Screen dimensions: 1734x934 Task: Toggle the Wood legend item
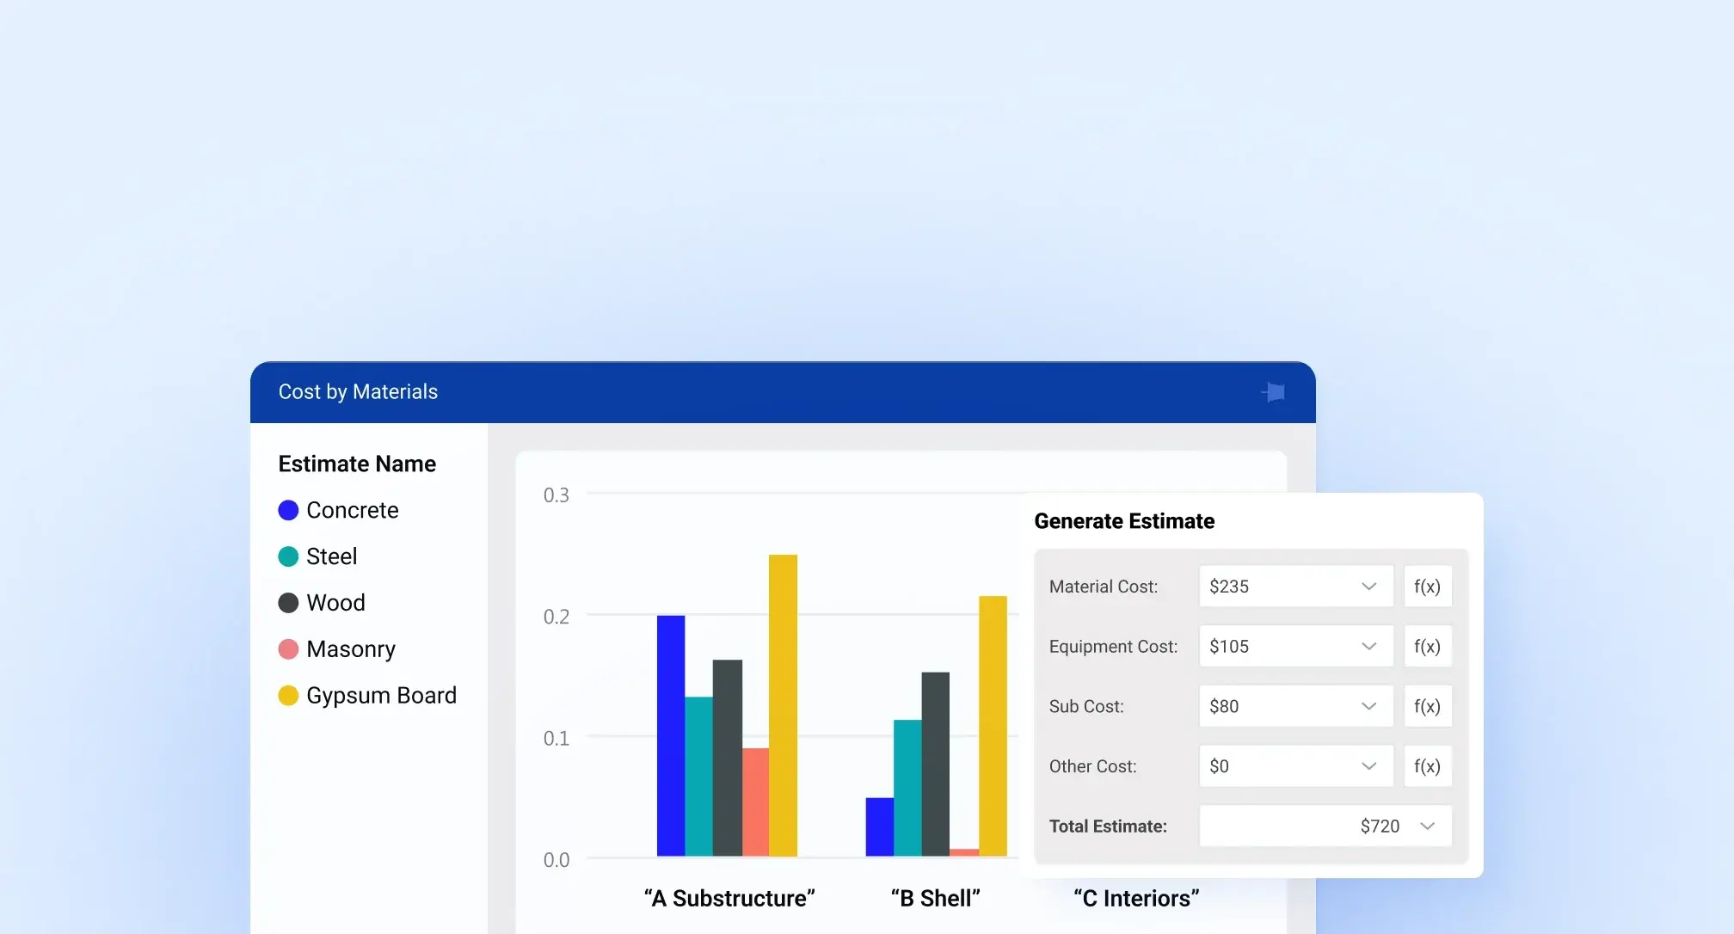pos(335,603)
